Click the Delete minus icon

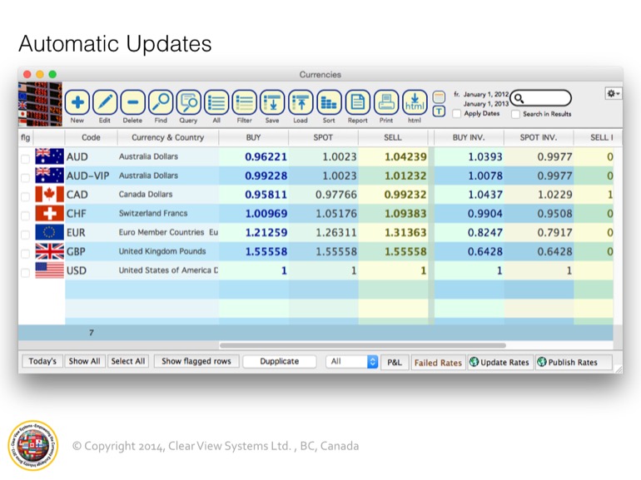tap(133, 102)
